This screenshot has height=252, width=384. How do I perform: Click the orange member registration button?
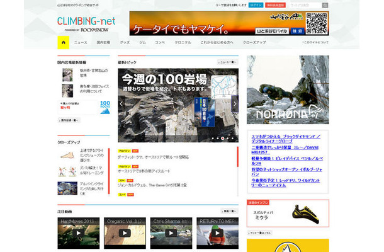[x=277, y=5]
